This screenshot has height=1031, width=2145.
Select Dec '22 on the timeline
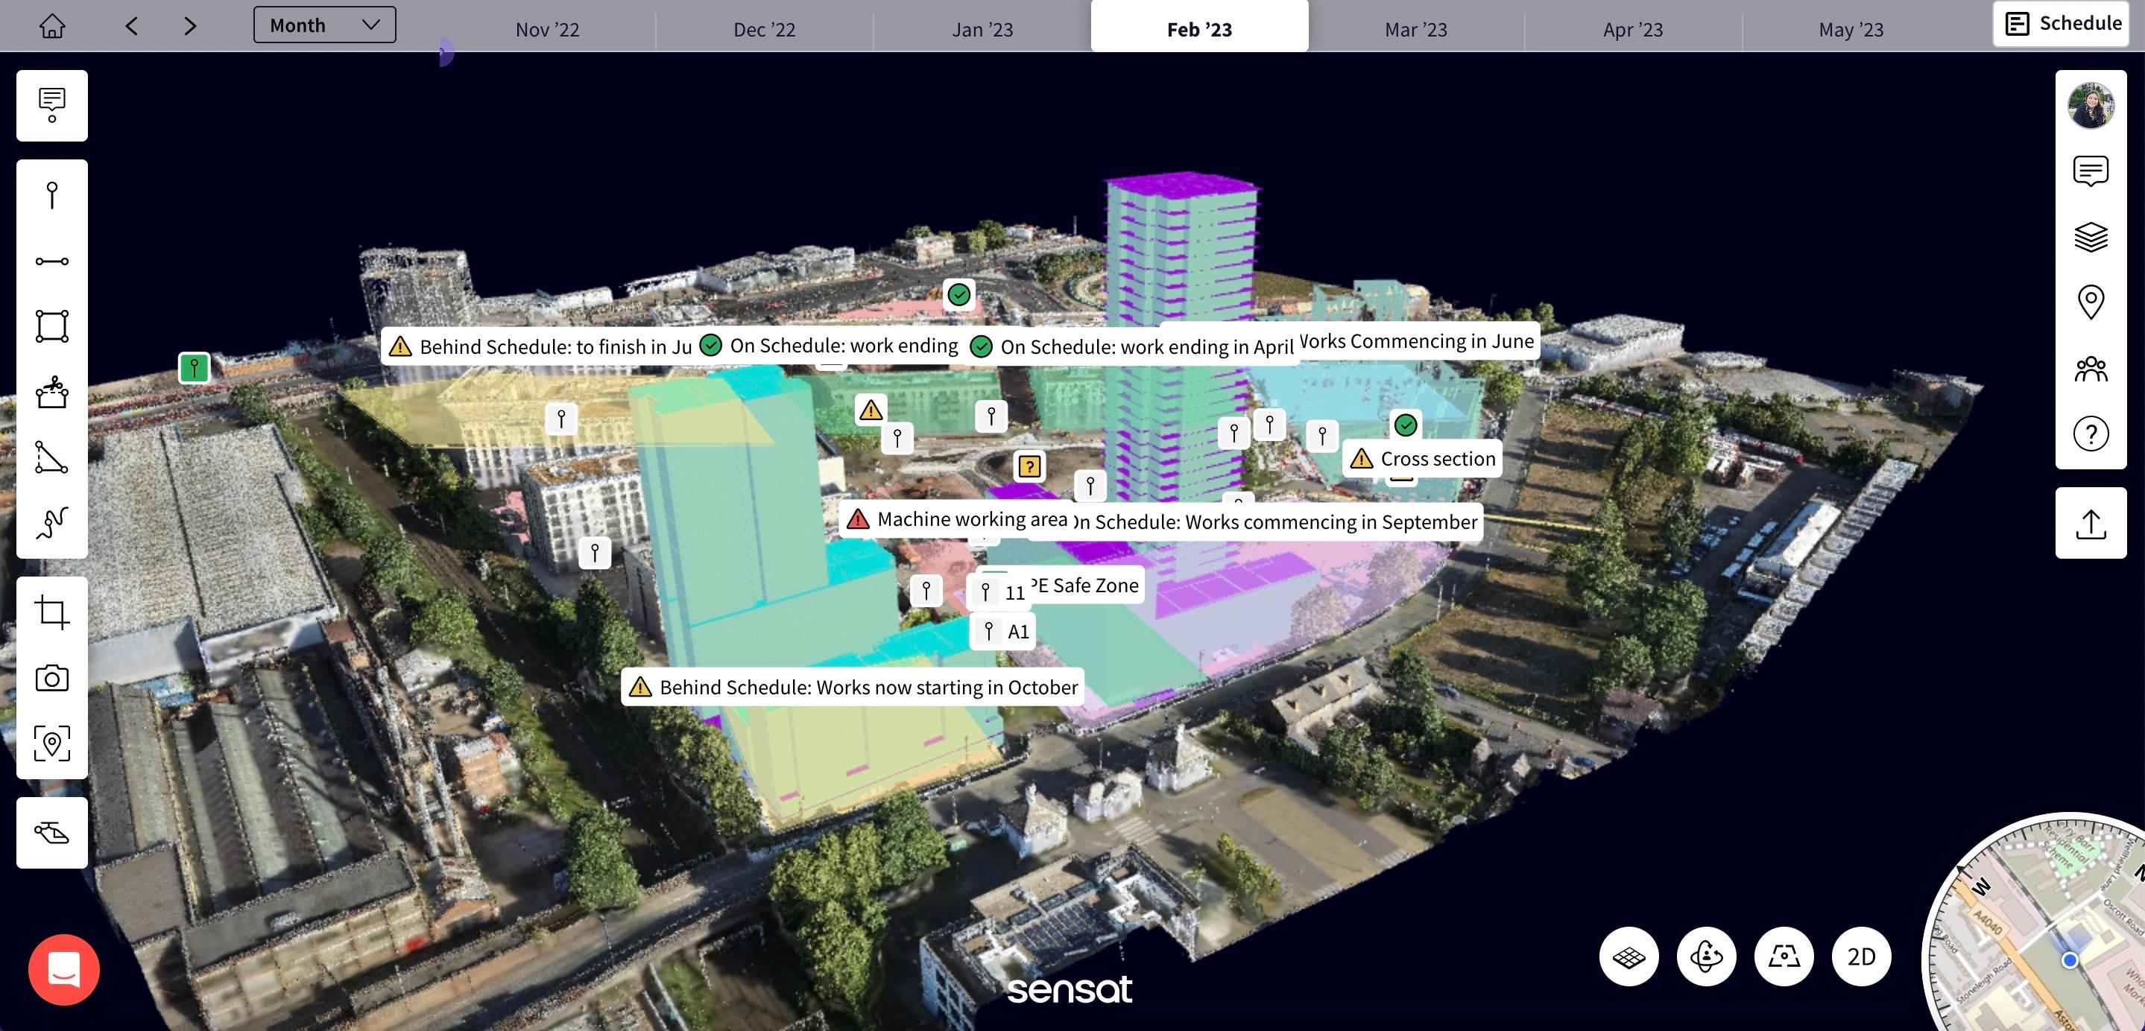[765, 30]
